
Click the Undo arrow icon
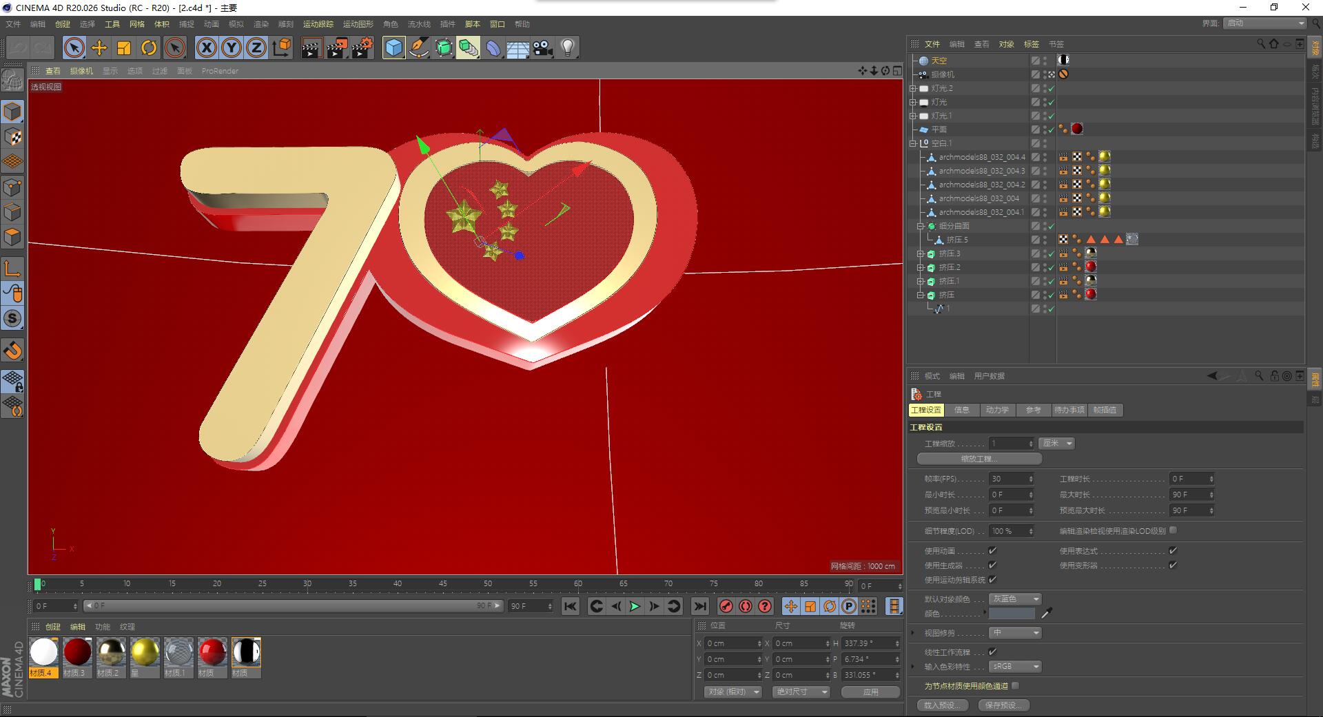(x=17, y=48)
